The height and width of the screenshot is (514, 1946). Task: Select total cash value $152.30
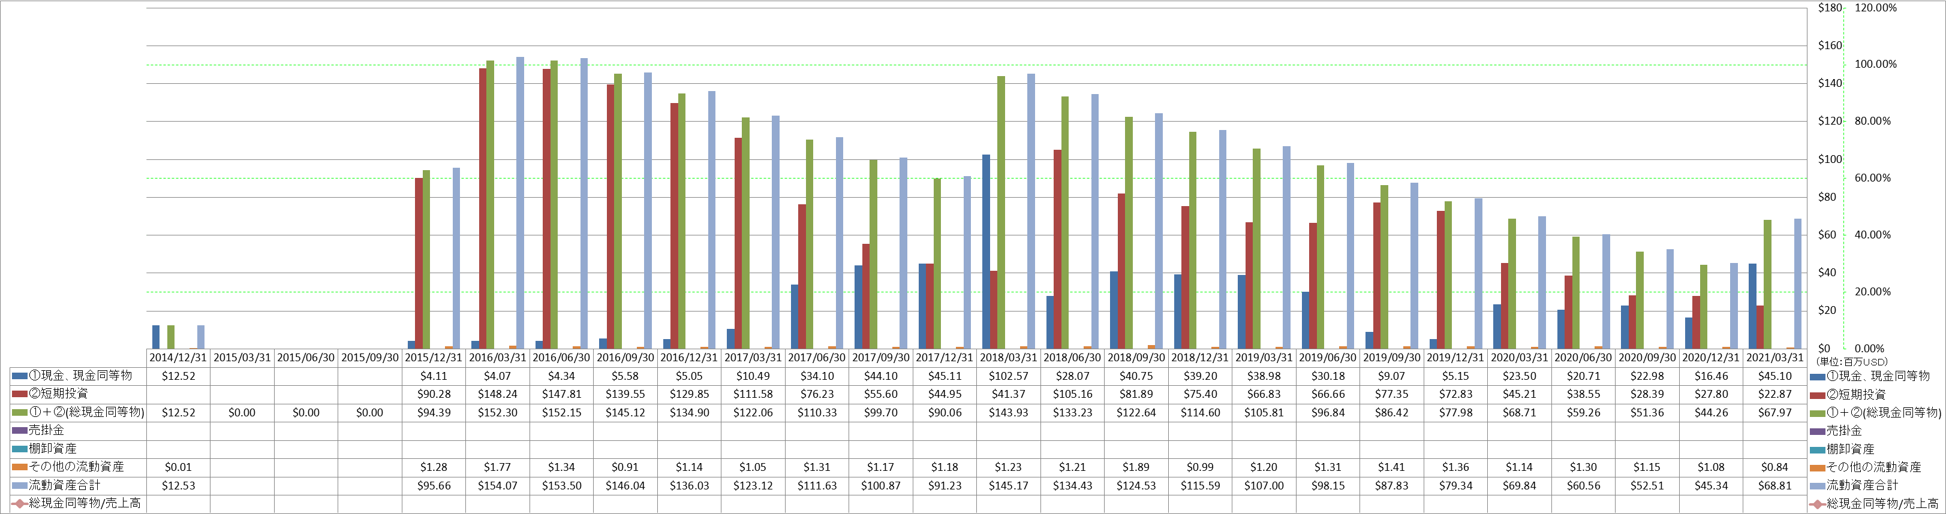point(497,413)
